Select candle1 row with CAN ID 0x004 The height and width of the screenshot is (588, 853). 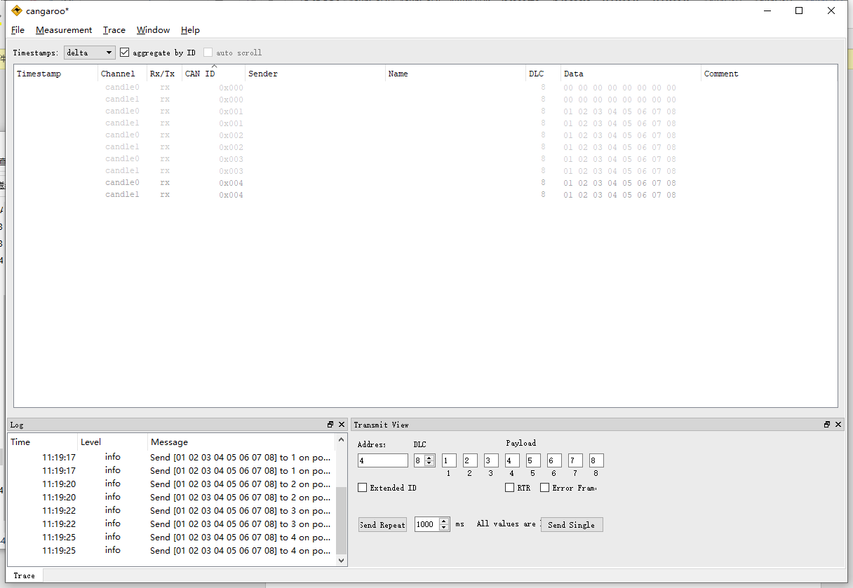tap(425, 195)
